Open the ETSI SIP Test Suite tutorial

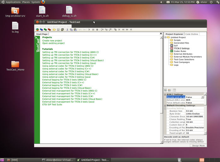click(x=52, y=104)
